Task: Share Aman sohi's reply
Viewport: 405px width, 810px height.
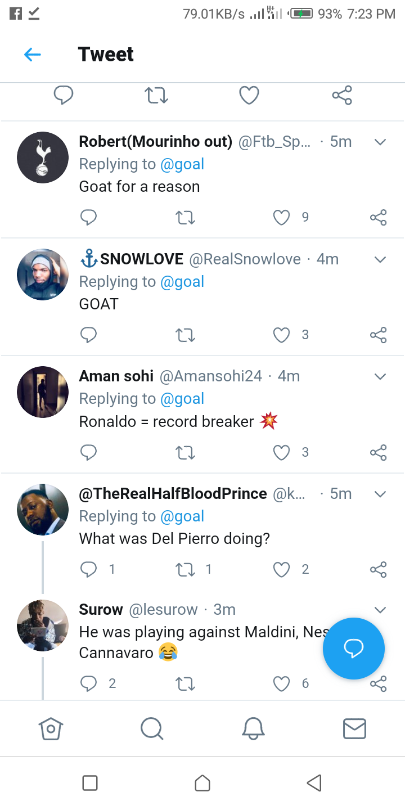Action: coord(378,453)
